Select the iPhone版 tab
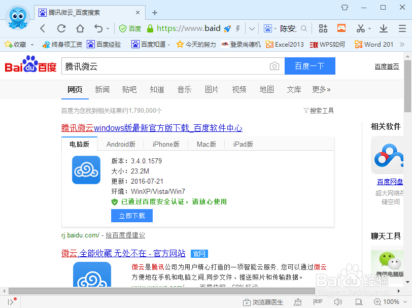The width and height of the screenshot is (412, 308). pyautogui.click(x=166, y=144)
